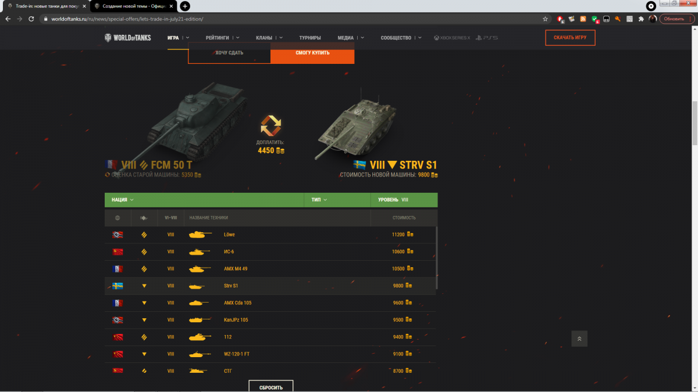Click the СБРОСИТЬ reset button
This screenshot has height=392, width=698.
(x=271, y=387)
